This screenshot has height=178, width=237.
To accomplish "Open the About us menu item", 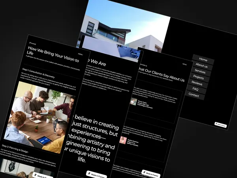I will [x=201, y=66].
